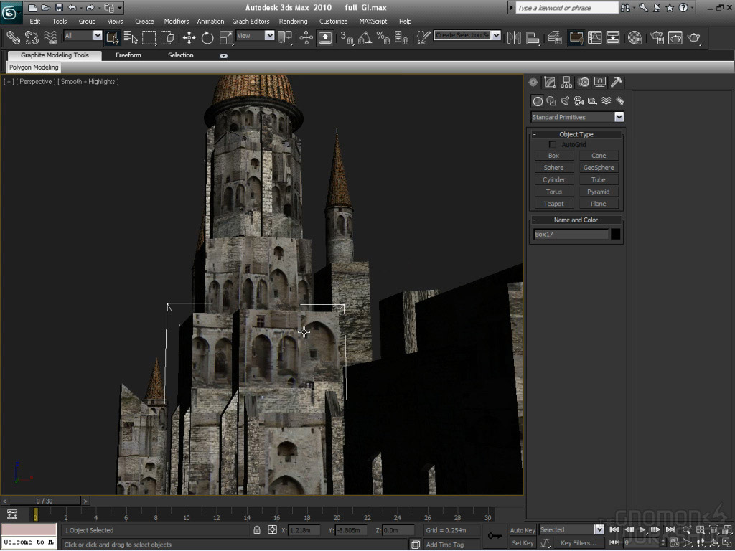Select the Move transform tool
735x551 pixels.
point(189,37)
